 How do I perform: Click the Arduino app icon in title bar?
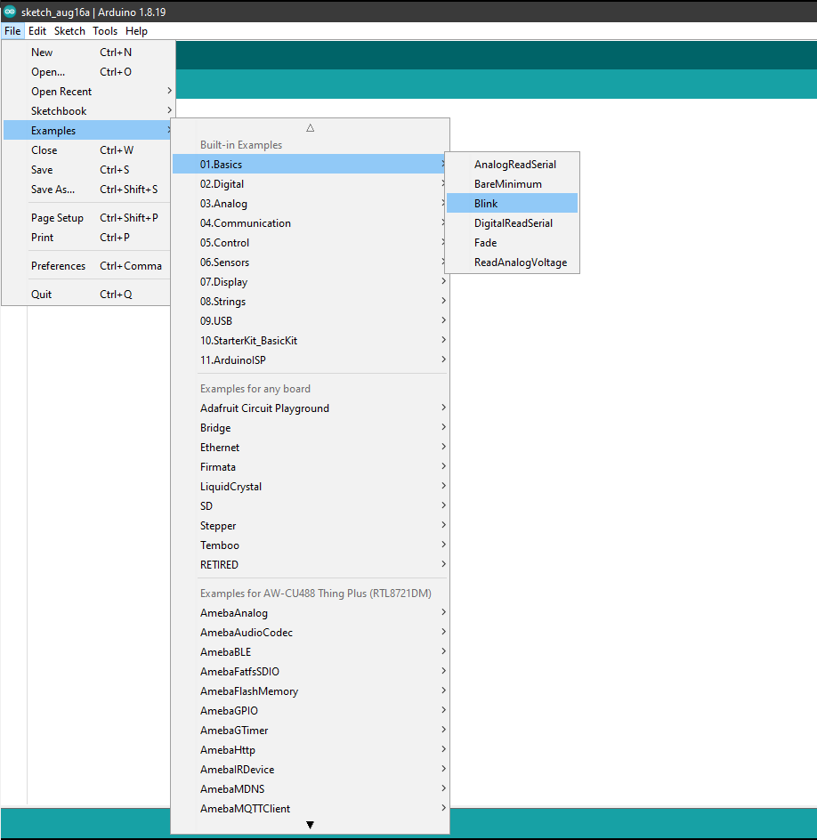click(x=10, y=12)
